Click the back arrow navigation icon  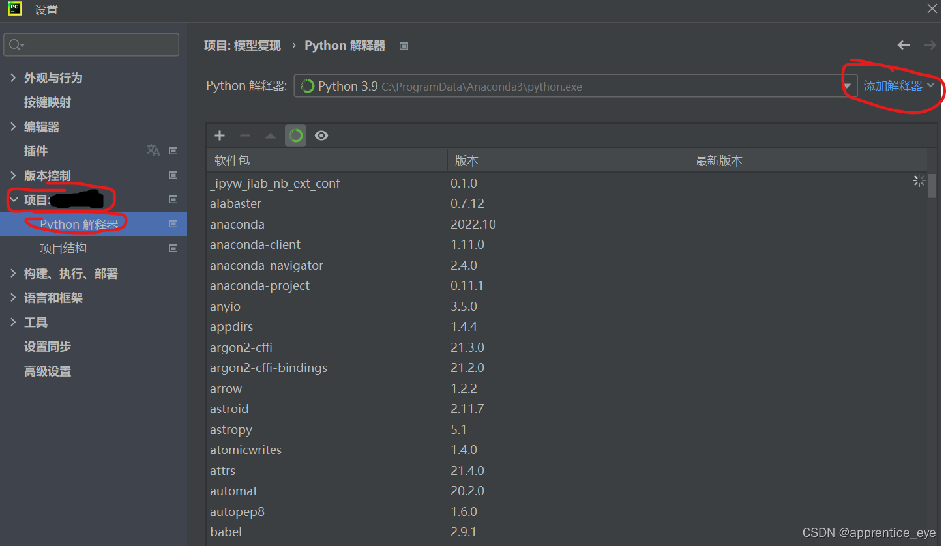point(904,45)
